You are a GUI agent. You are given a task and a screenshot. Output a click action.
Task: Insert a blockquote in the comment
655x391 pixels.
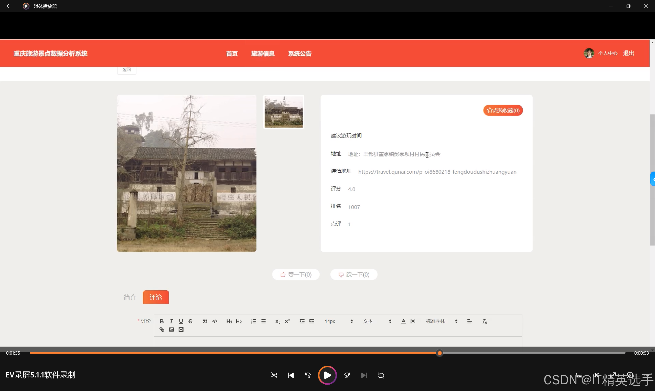[205, 321]
